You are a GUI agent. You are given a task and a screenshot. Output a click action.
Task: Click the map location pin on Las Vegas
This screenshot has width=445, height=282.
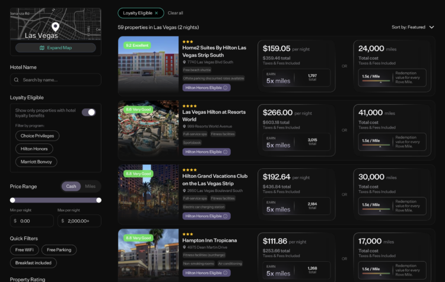coord(55,27)
